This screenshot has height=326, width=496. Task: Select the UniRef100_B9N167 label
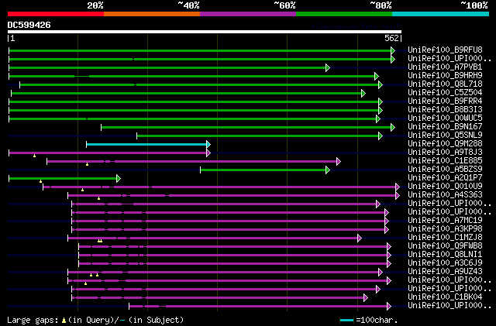coord(445,126)
